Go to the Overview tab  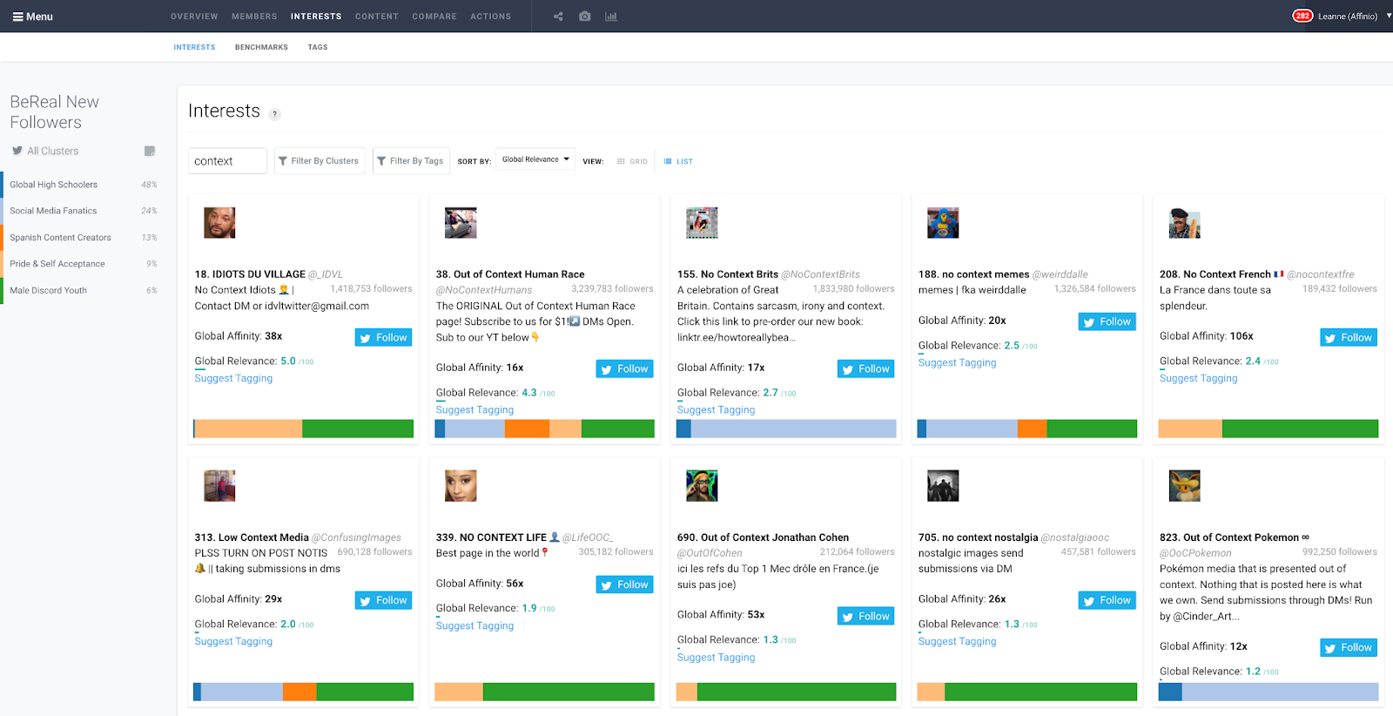(194, 17)
